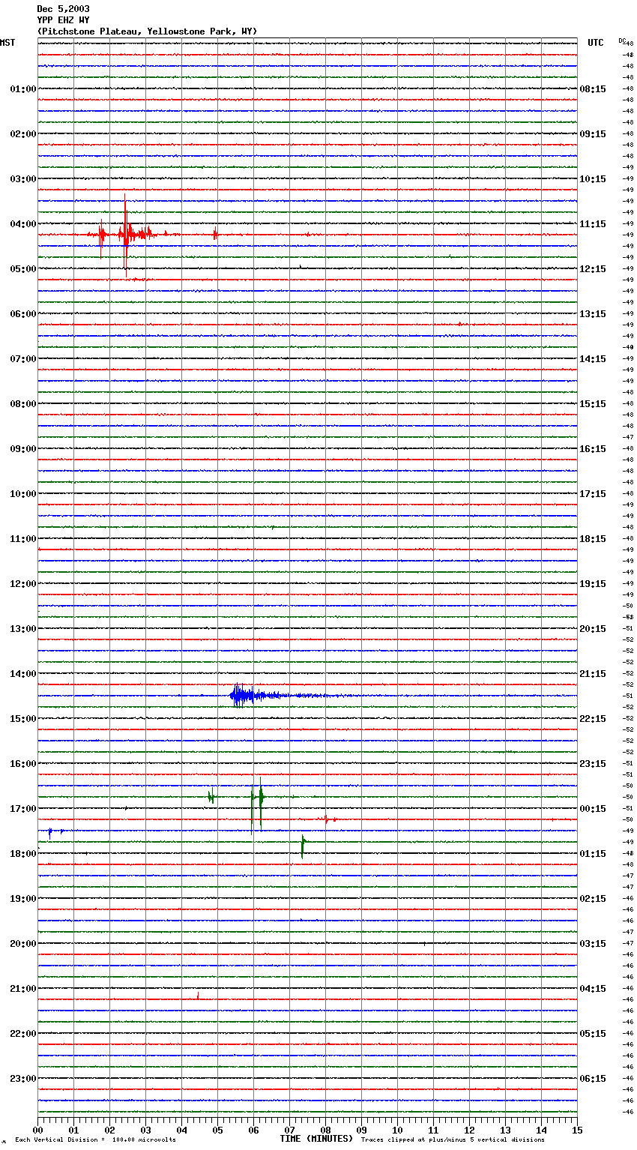Click the 23:00 MST time label
The image size is (637, 1150).
pyautogui.click(x=22, y=1079)
